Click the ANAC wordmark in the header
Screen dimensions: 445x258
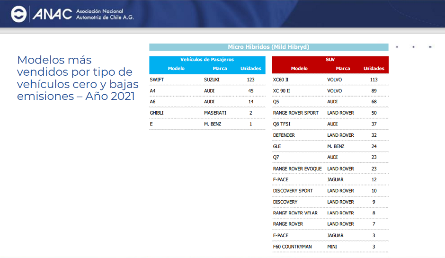pos(52,14)
